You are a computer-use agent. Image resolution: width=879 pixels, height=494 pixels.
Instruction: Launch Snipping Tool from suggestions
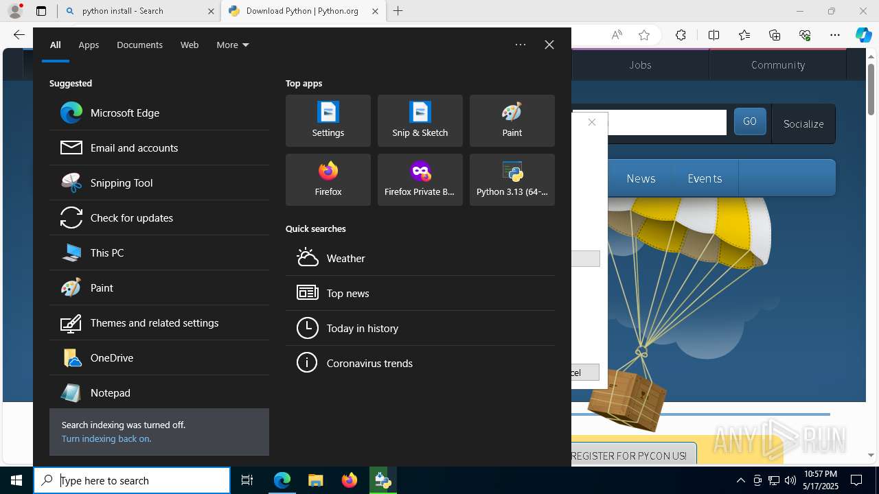point(159,183)
